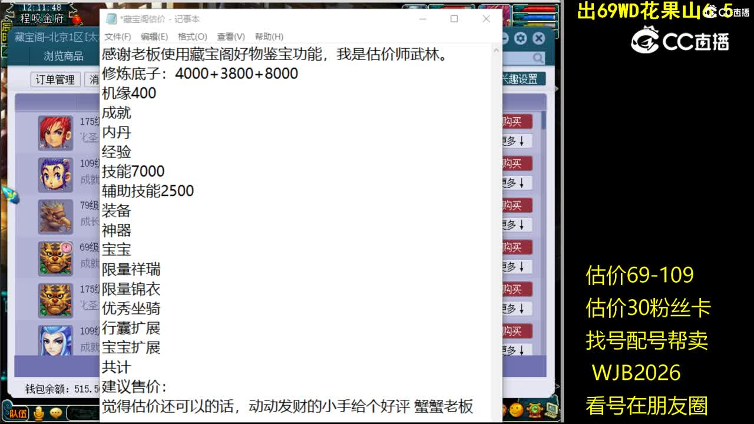Click the blue mana bar in game HUD
This screenshot has height=424, width=754.
[x=538, y=16]
